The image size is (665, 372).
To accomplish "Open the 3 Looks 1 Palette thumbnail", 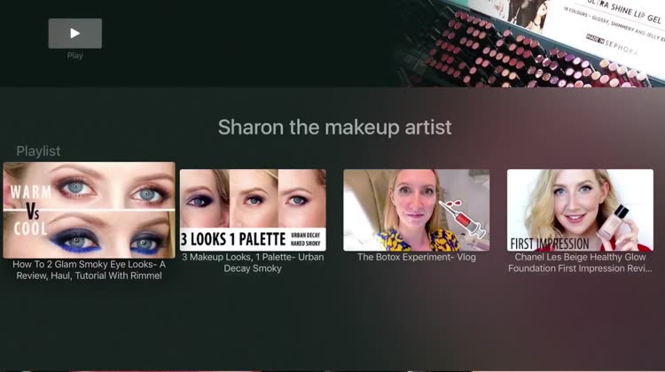I will (253, 210).
